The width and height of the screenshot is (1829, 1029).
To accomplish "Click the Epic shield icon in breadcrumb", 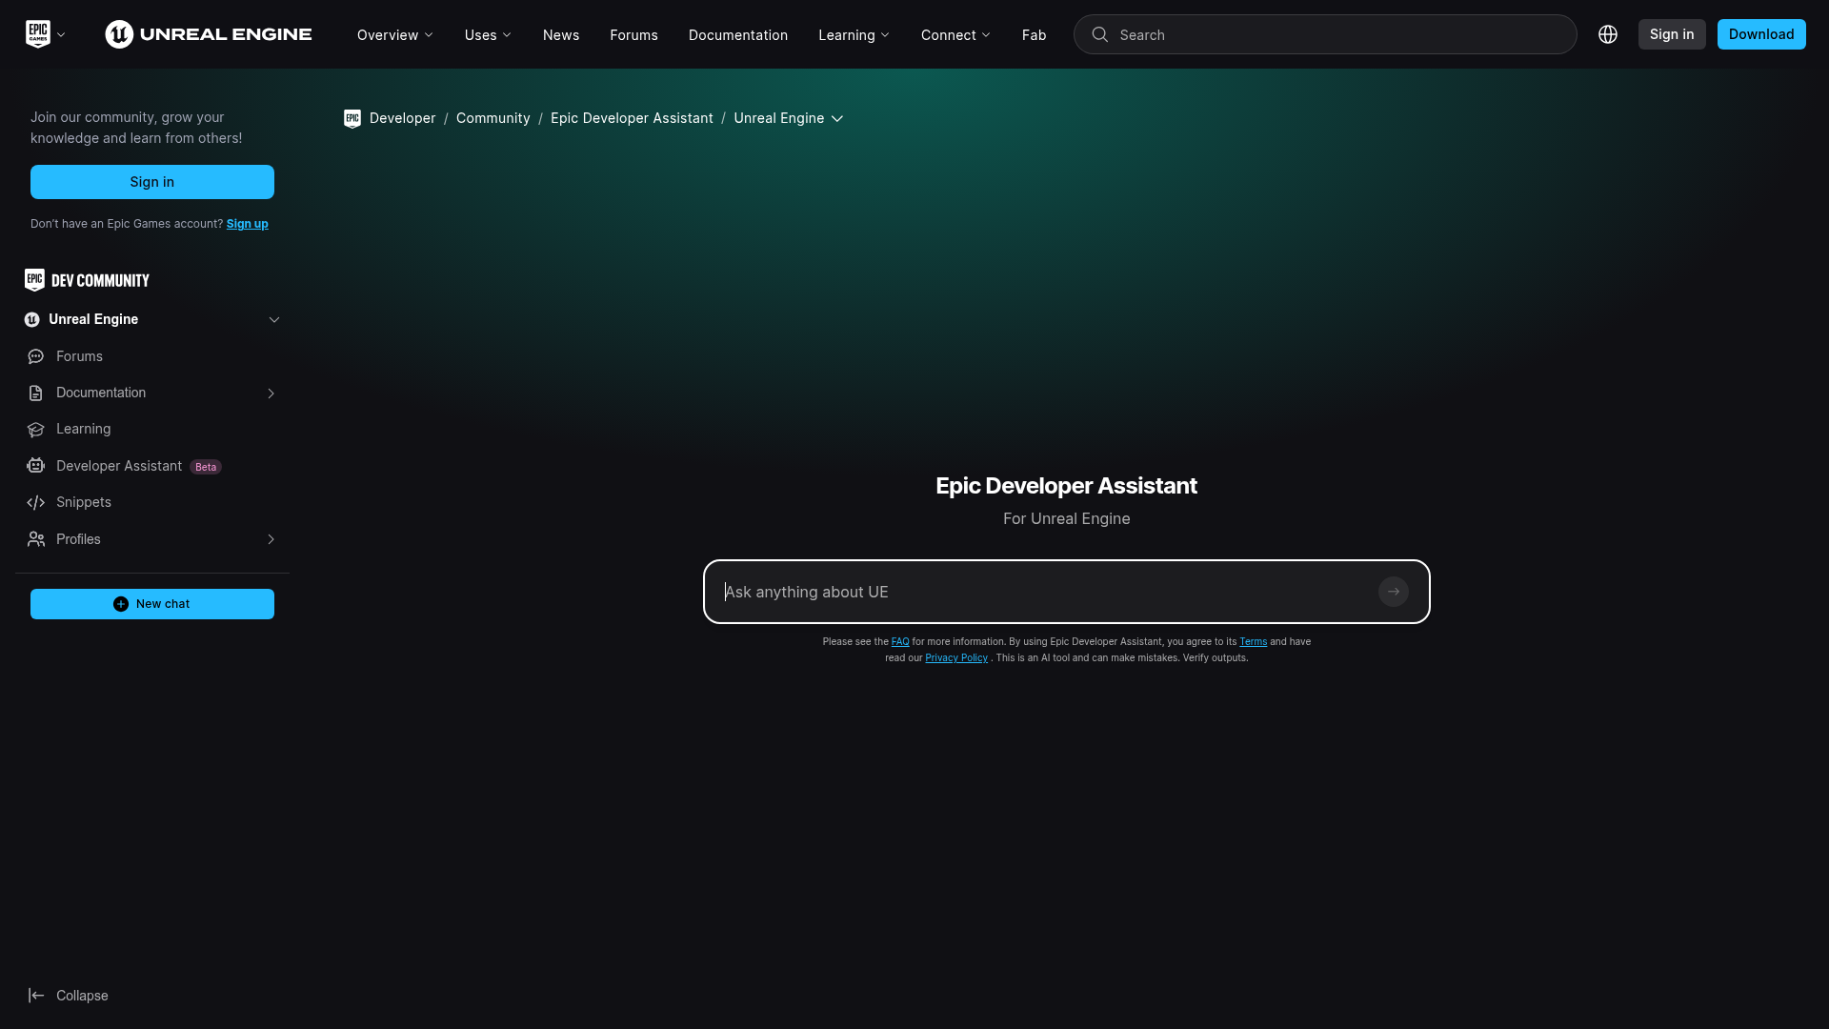I will (352, 118).
